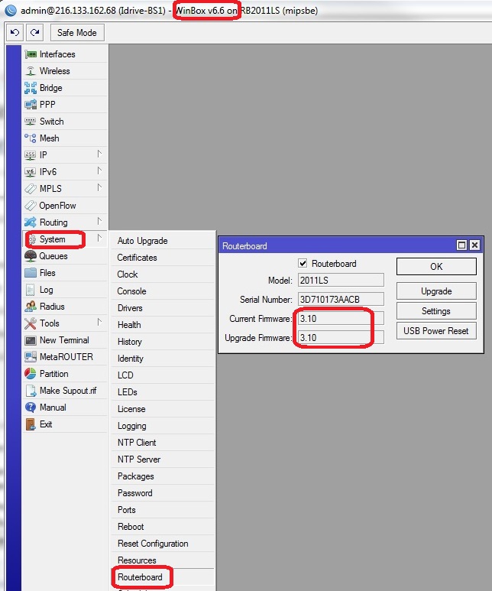Click the IPv6 icon
The image size is (492, 591).
30,172
